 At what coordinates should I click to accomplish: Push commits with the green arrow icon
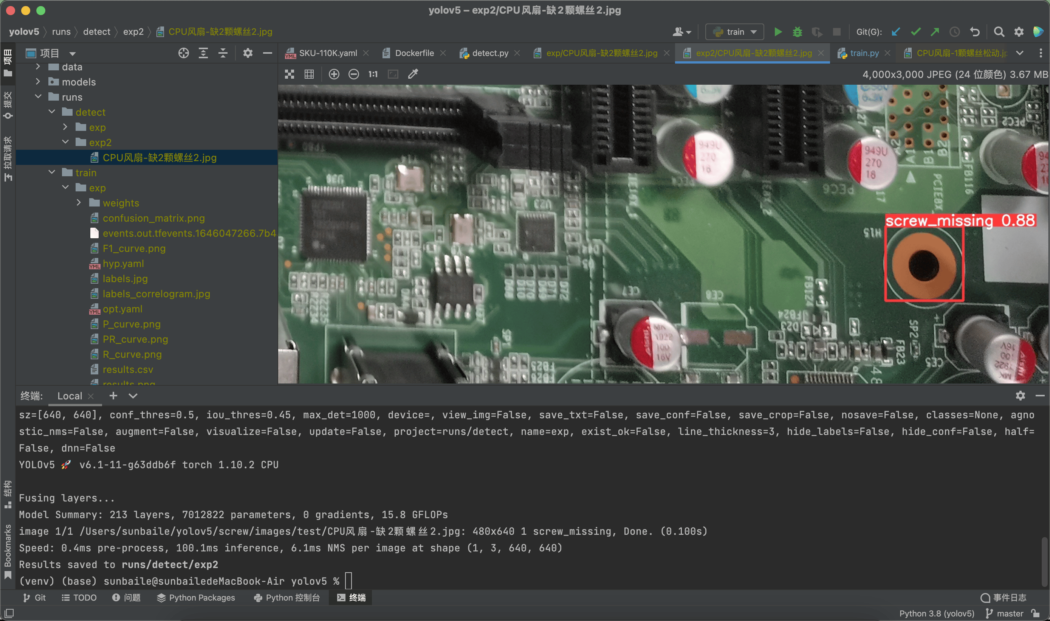pyautogui.click(x=935, y=32)
